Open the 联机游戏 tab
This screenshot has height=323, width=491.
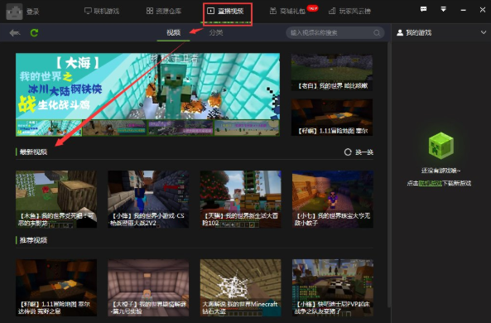(x=102, y=12)
